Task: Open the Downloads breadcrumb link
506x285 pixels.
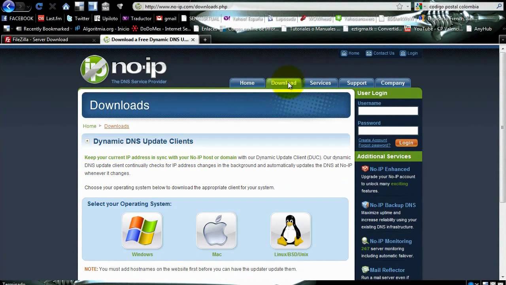Action: coord(117,126)
